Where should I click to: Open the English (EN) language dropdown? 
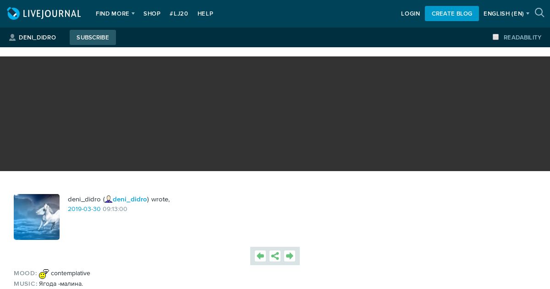pos(506,14)
